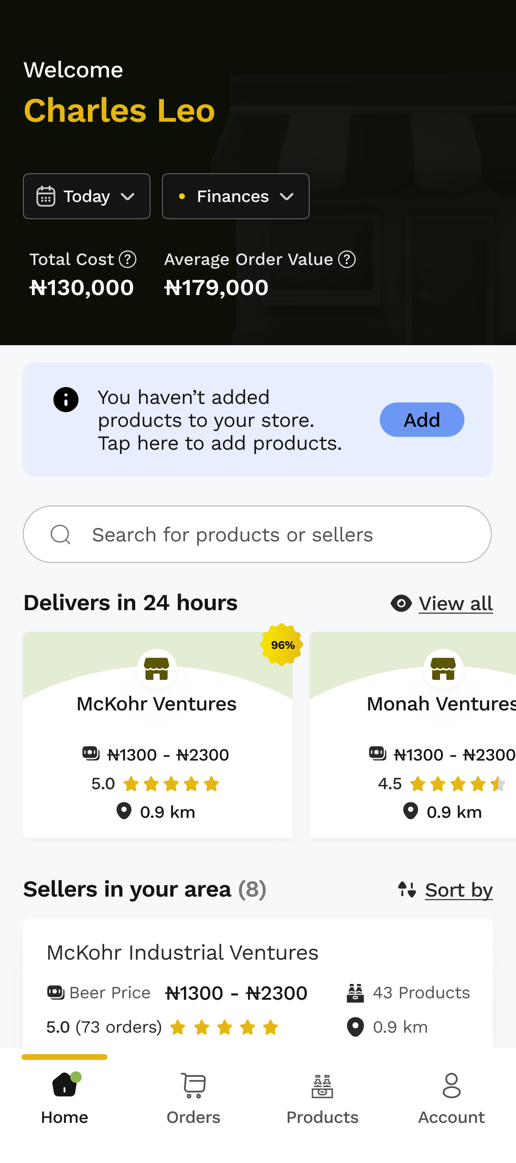Image resolution: width=516 pixels, height=1163 pixels.
Task: Click the McKohr Ventures store icon
Action: click(157, 668)
